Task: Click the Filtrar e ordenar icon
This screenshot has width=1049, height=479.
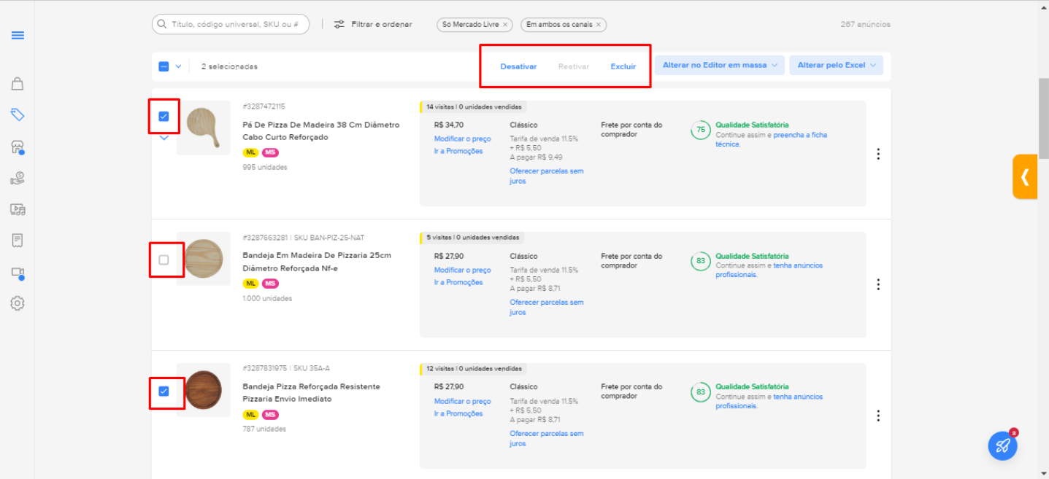Action: pyautogui.click(x=338, y=24)
